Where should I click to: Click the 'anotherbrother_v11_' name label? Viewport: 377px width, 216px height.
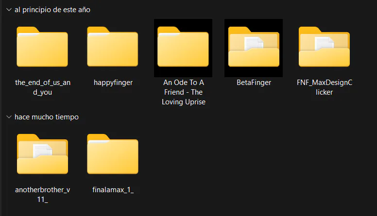click(x=43, y=195)
